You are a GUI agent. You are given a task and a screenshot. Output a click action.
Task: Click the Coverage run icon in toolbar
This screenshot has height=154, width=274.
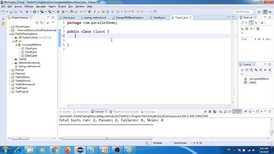[x=42, y=12]
